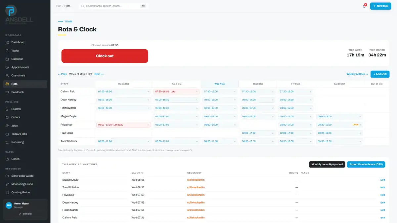The image size is (397, 223).
Task: Create a New task
Action: (x=380, y=6)
